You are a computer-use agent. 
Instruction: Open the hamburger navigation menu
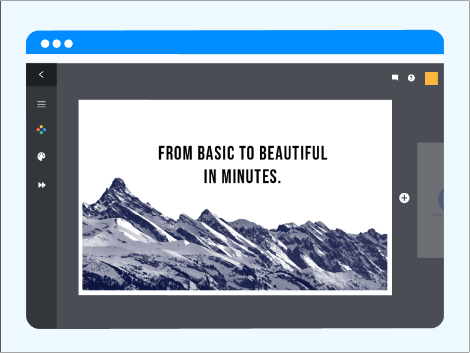41,104
